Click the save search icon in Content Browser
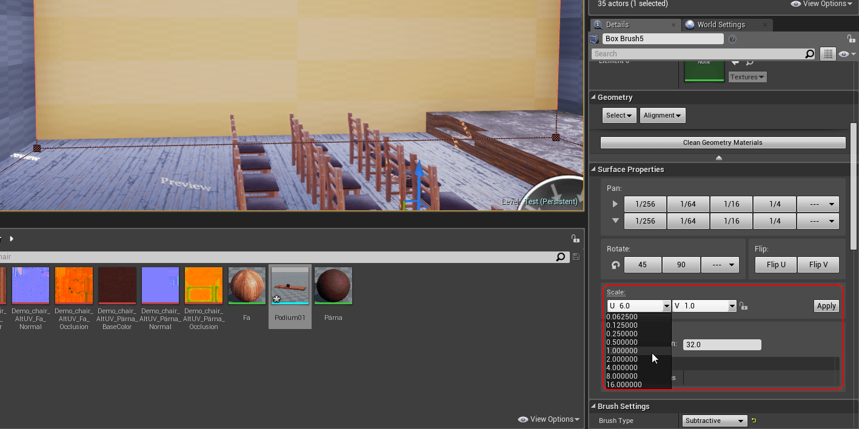The width and height of the screenshot is (859, 429). click(x=575, y=257)
